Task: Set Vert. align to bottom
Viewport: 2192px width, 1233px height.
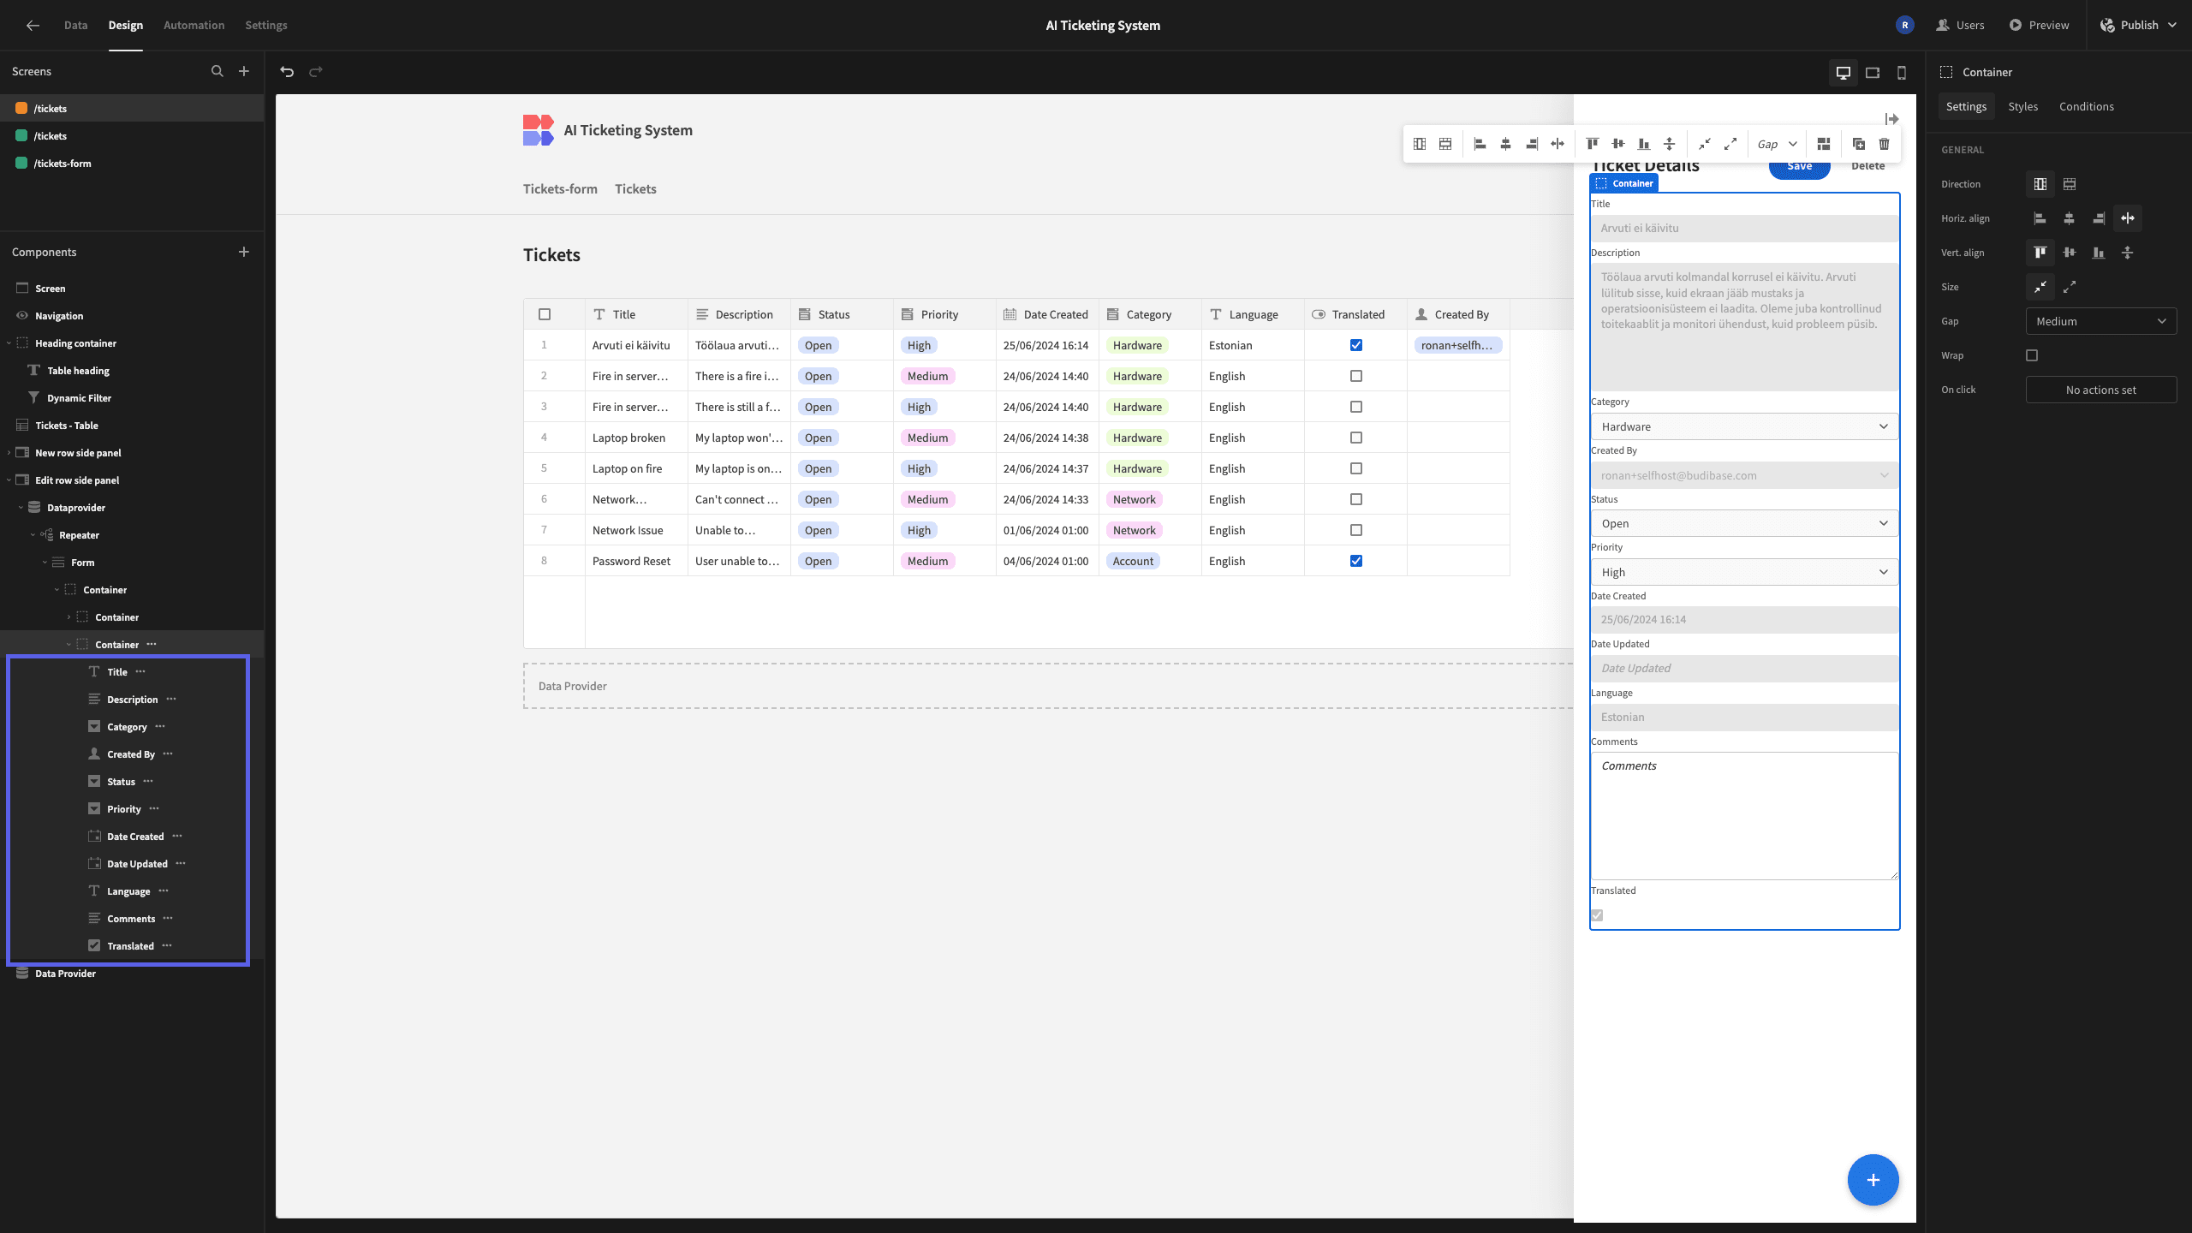Action: [2099, 253]
